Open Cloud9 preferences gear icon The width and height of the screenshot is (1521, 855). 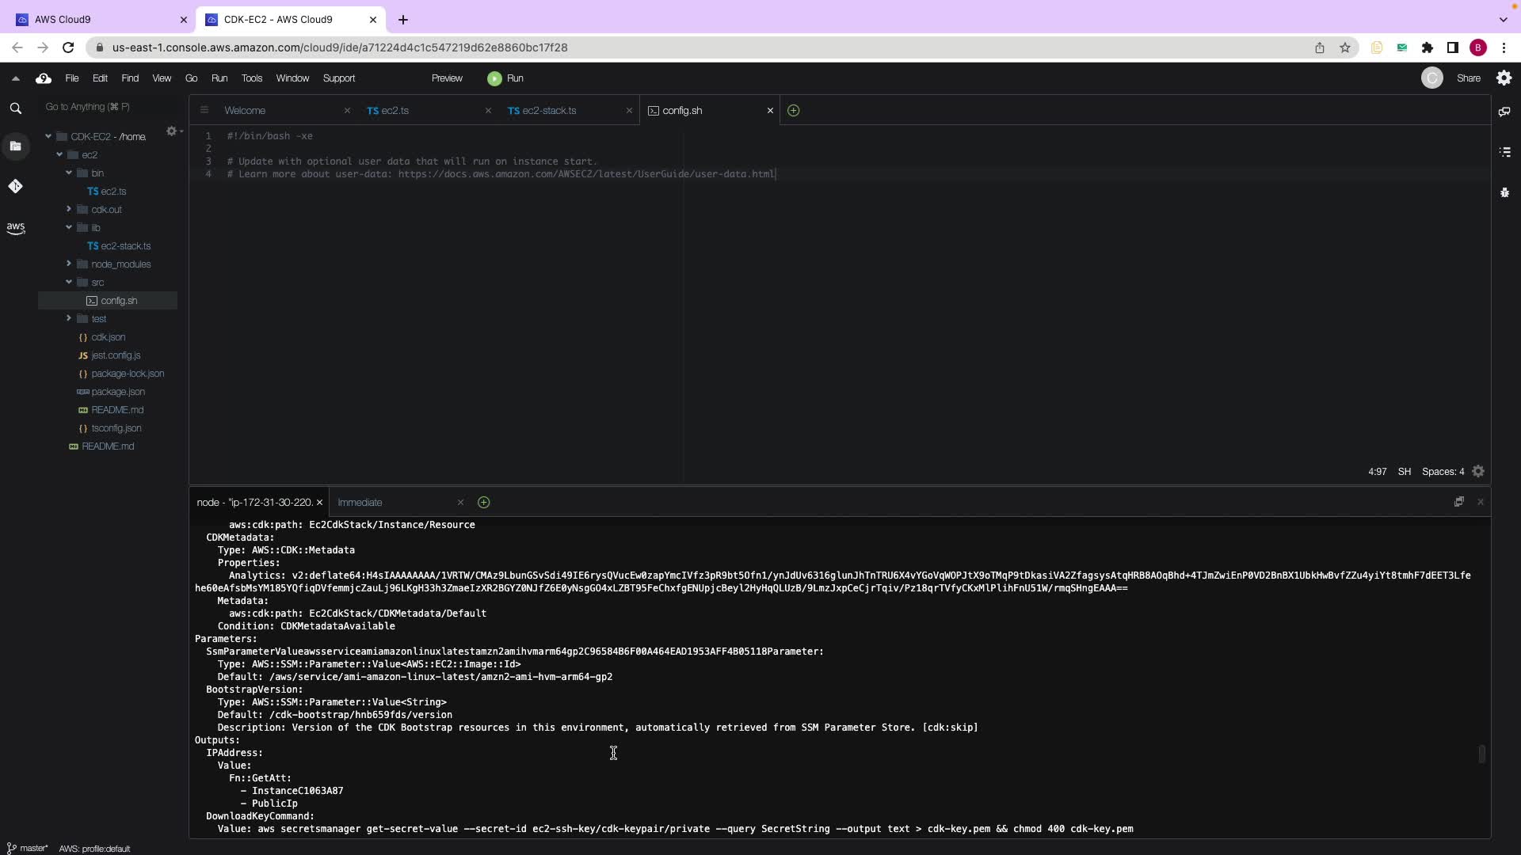coord(1504,78)
